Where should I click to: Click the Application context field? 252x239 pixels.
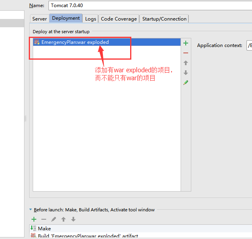click(x=249, y=45)
